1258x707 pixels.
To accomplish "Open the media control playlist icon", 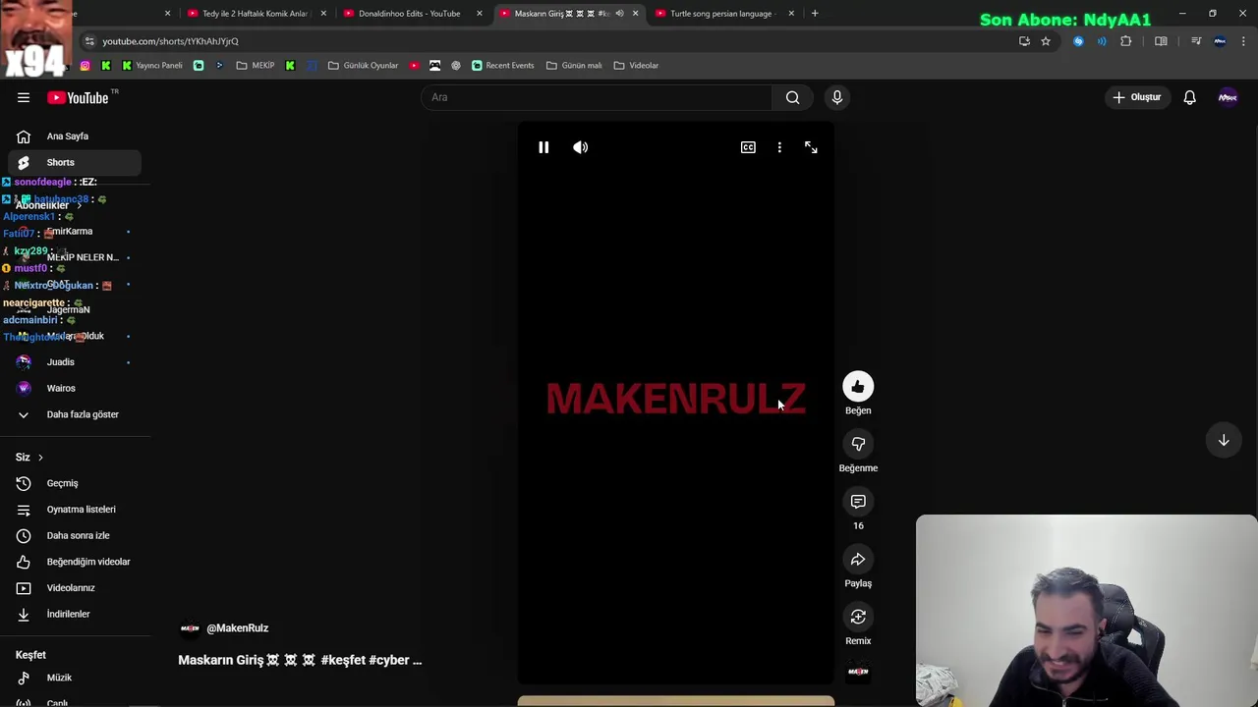I will pos(1196,41).
